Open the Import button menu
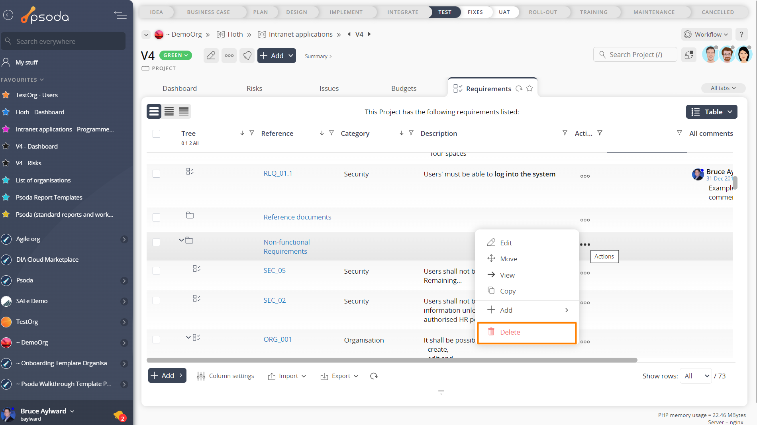 (x=287, y=376)
